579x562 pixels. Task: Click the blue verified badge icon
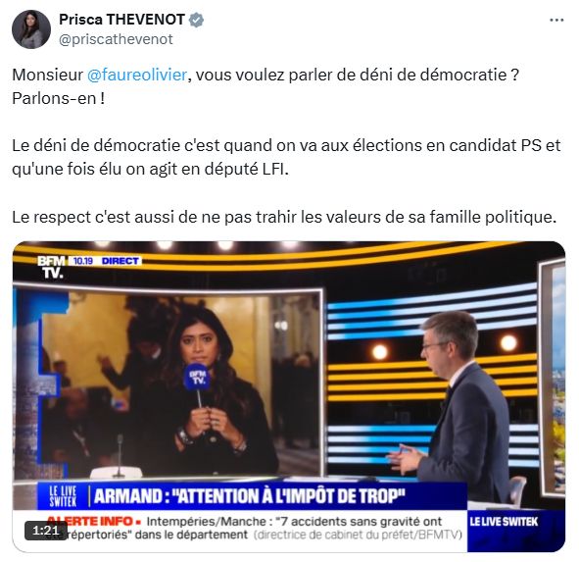coord(197,20)
